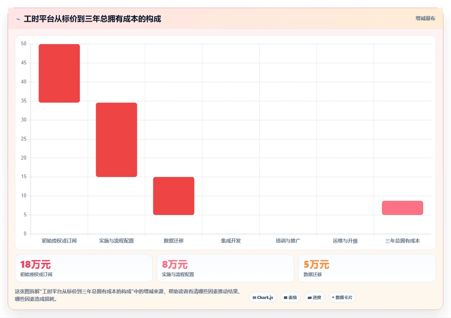This screenshot has height=318, width=451.
Task: Click the 初始授权或订阅 caption under 18万元
Action: [36, 274]
